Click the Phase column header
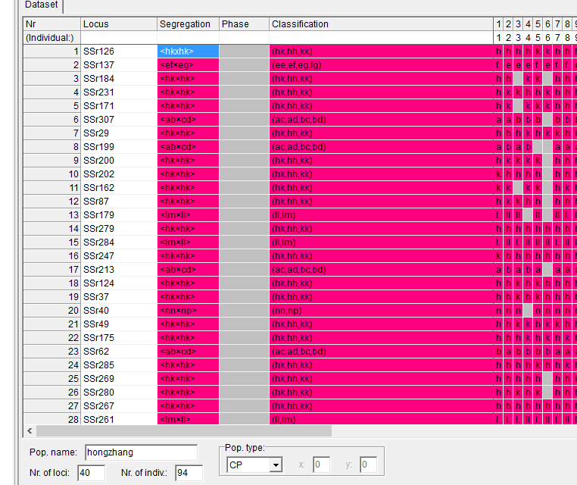This screenshot has width=577, height=485. [x=244, y=24]
